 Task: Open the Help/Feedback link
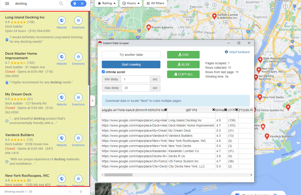(237, 52)
